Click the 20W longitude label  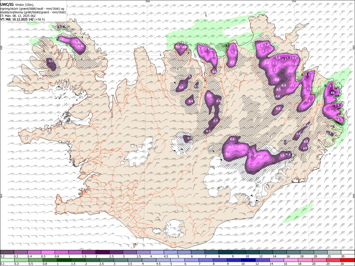[148, 1]
